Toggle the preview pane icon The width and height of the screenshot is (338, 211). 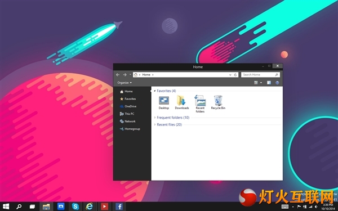click(x=269, y=83)
